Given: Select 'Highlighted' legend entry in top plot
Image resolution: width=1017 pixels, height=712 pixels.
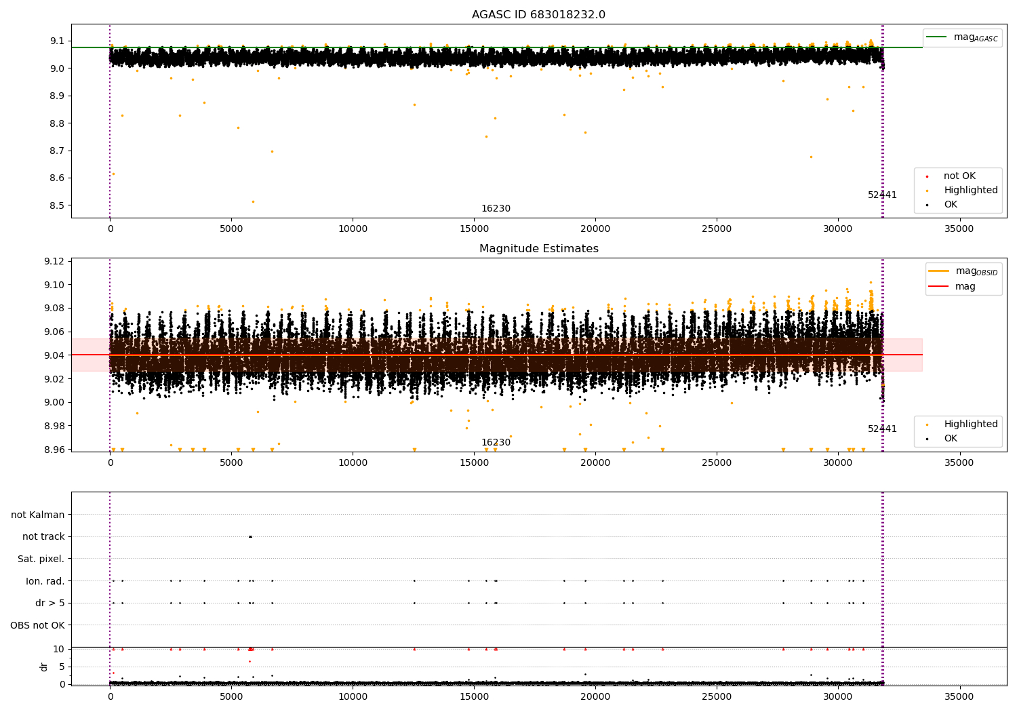Looking at the screenshot, I should click(x=971, y=191).
